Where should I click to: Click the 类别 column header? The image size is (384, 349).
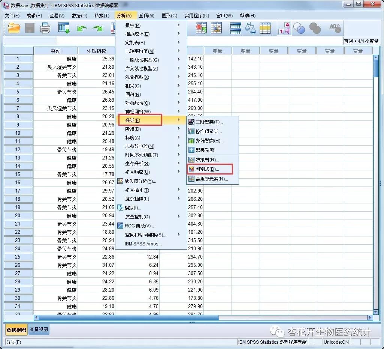55,51
